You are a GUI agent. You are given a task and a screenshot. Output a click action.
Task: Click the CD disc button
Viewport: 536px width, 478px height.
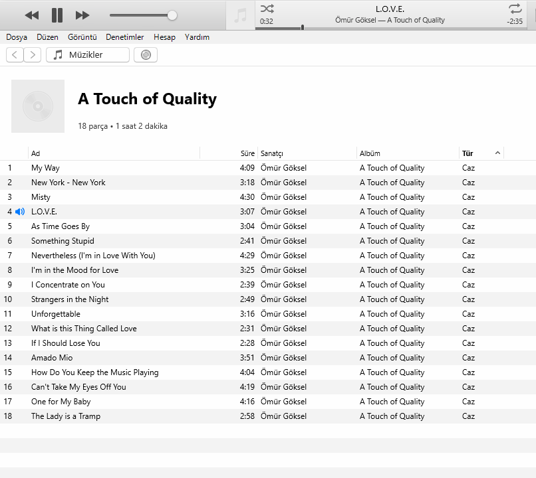coord(146,55)
